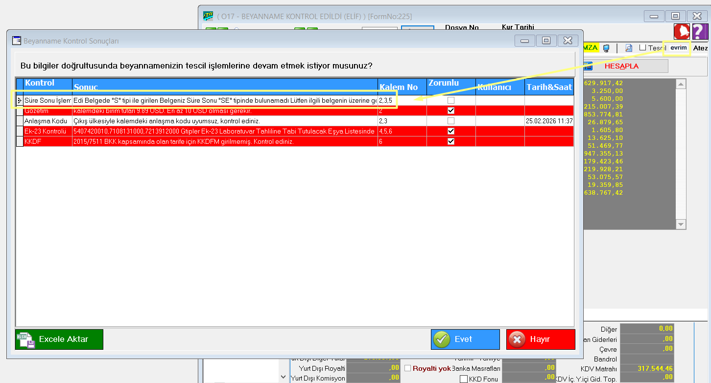Click the main form title bar icon
The height and width of the screenshot is (383, 711).
208,16
